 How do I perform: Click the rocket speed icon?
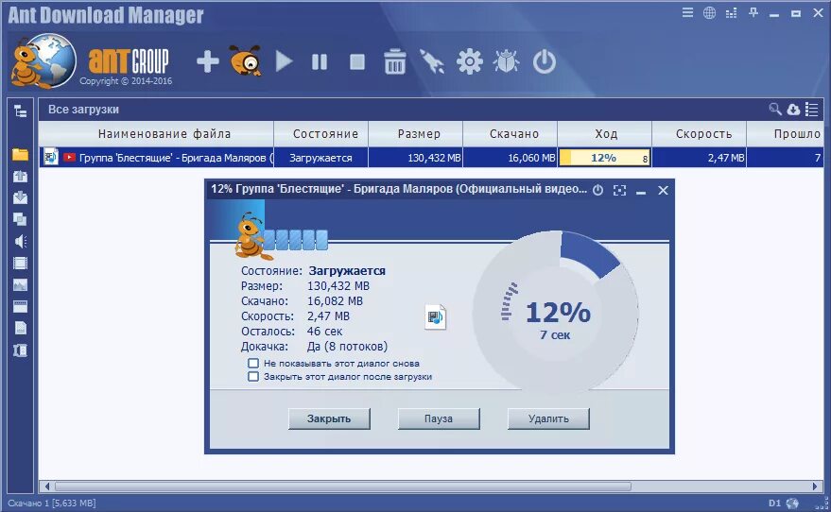pyautogui.click(x=432, y=61)
